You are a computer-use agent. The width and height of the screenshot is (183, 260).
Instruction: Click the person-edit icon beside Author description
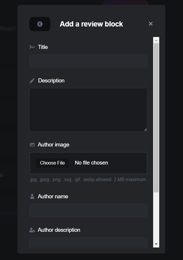(32, 230)
